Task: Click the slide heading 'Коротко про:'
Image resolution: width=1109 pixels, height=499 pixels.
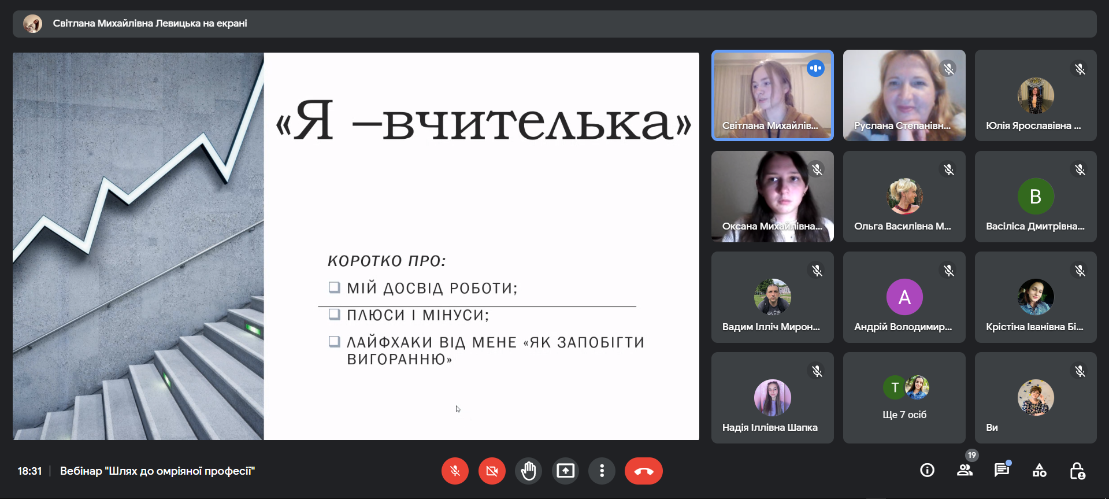Action: coord(387,261)
